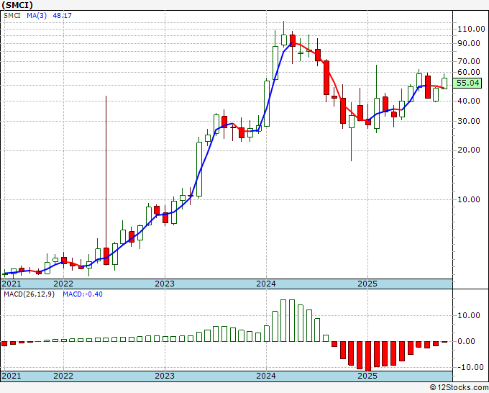Select the 70.00 price axis label
489x393 pixels.
tap(469, 61)
